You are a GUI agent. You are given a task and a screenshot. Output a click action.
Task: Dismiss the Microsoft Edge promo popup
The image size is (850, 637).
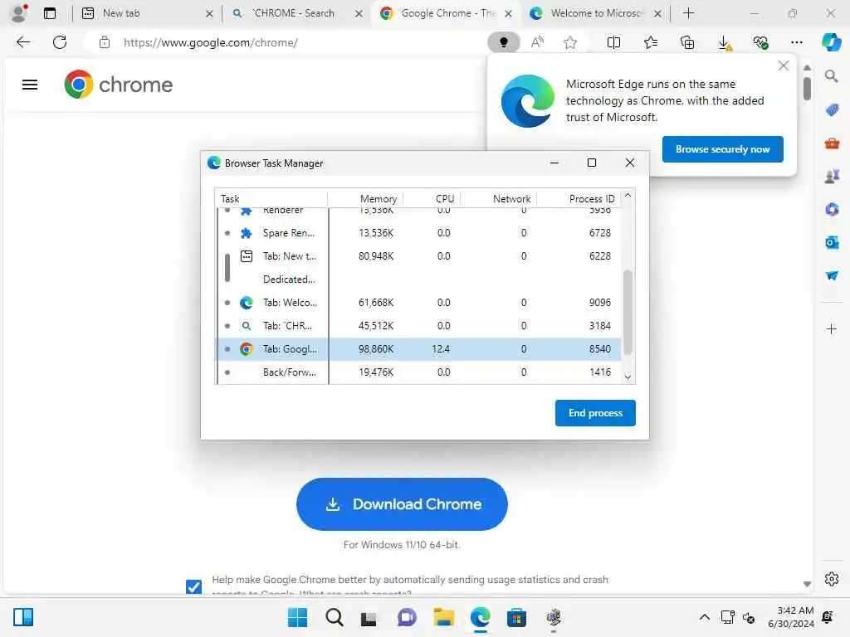click(783, 66)
